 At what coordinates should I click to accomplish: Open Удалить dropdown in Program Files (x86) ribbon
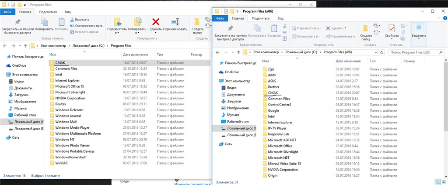pyautogui.click(x=345, y=28)
